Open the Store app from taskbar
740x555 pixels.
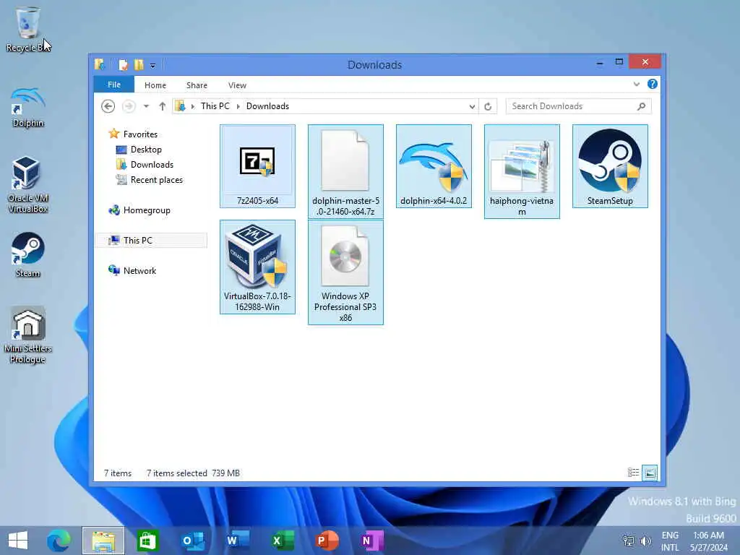tap(147, 541)
